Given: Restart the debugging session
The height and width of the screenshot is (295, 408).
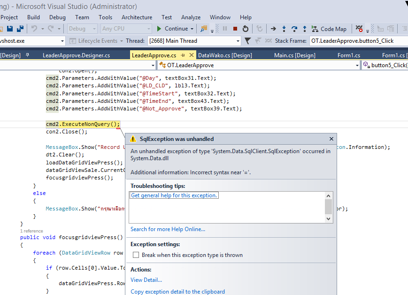Looking at the screenshot, I should pyautogui.click(x=246, y=29).
